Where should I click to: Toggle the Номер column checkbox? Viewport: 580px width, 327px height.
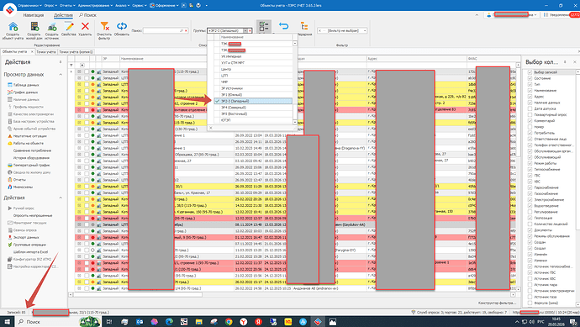[530, 126]
